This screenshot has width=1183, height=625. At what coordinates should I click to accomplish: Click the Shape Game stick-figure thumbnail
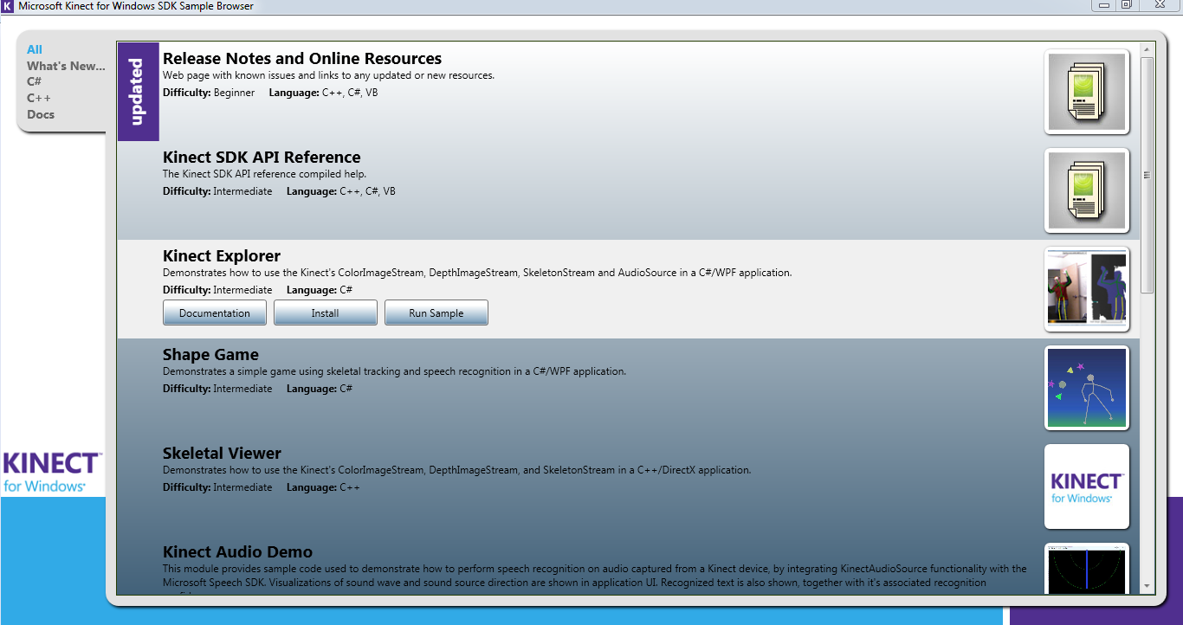1087,388
